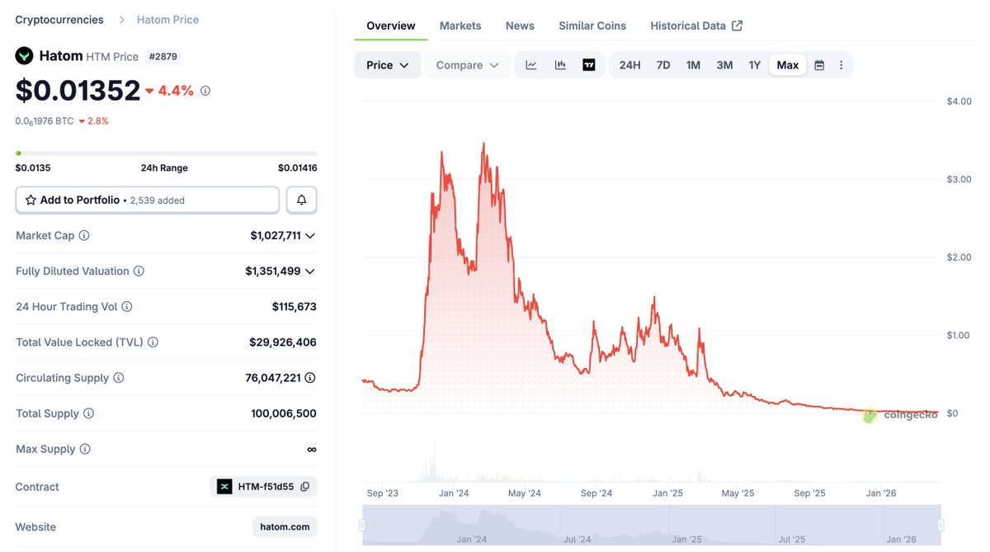Expand Fully Diluted Valuation chevron
Viewport: 990px width, 552px height.
(310, 271)
